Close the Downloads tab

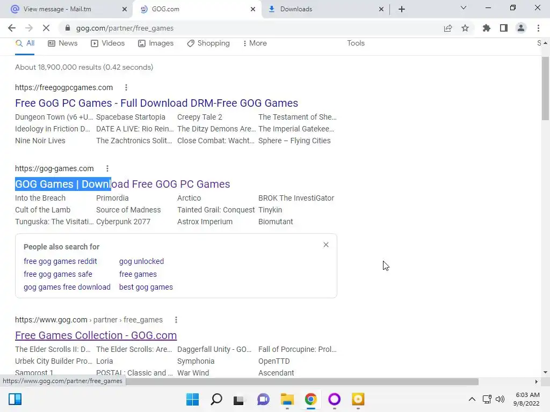coord(381,9)
